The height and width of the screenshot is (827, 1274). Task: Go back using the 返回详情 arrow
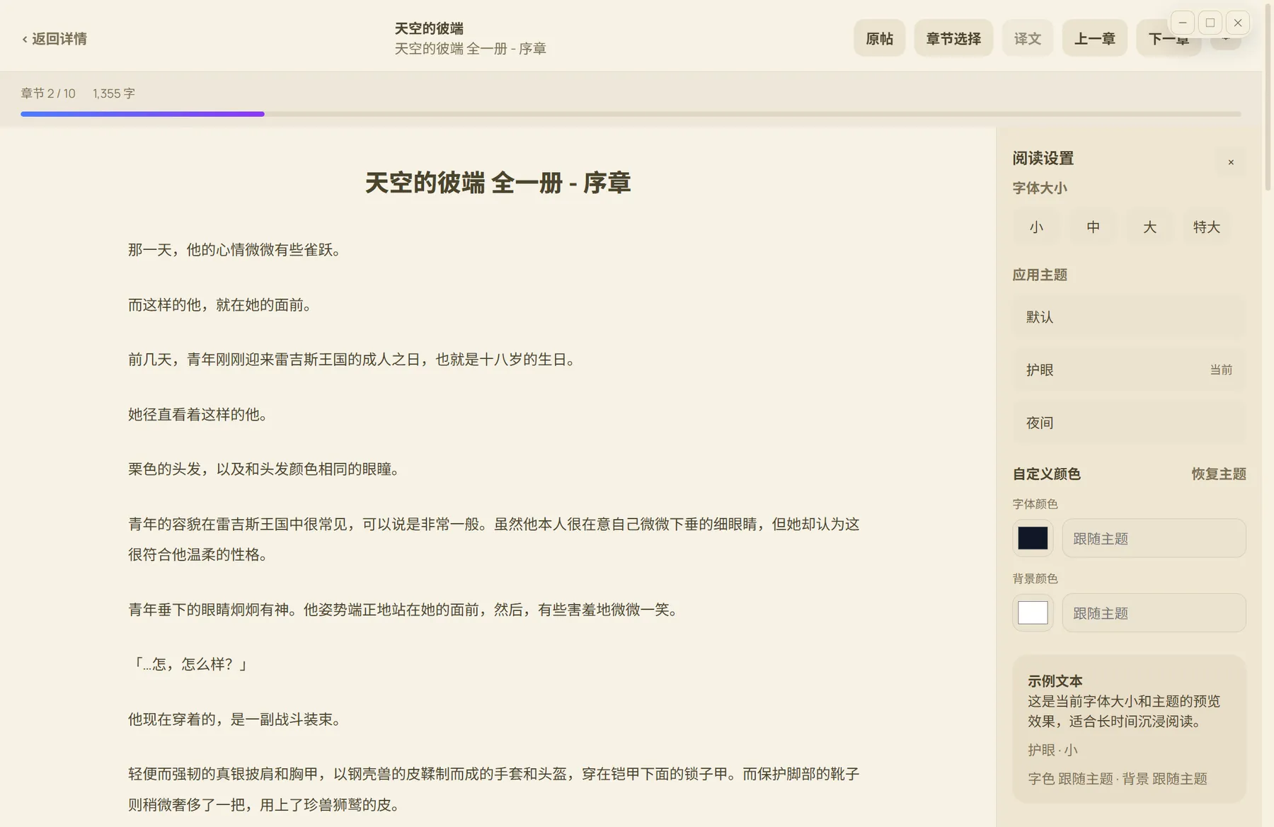[54, 39]
